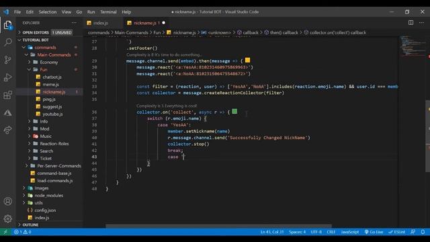The image size is (430, 242).
Task: Click the feedback icon in status bar
Action: coord(413,232)
